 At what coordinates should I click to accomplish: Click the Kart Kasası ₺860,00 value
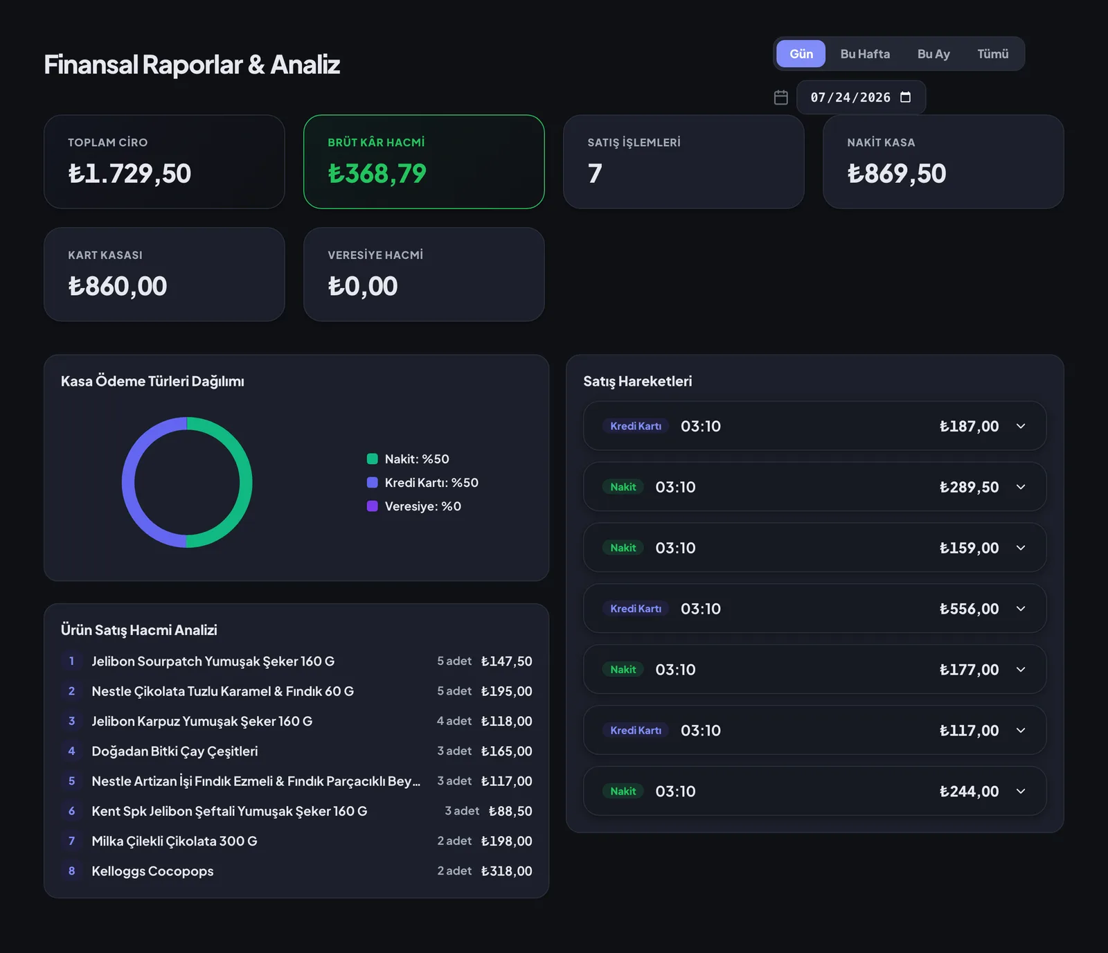[117, 286]
